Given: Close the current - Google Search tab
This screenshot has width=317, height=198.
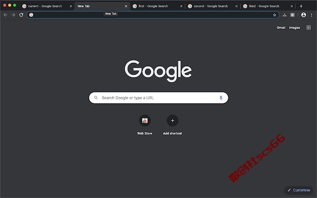Looking at the screenshot, I should click(71, 6).
